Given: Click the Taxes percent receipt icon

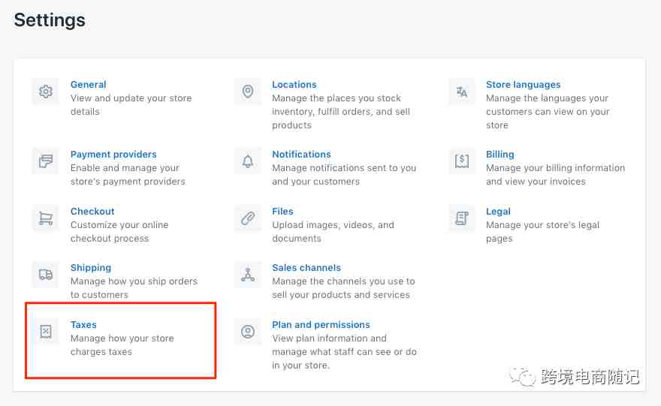Looking at the screenshot, I should coord(46,332).
